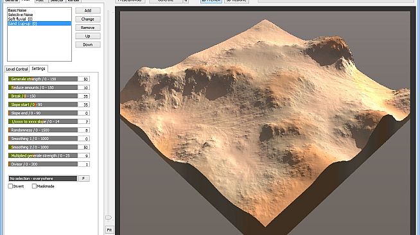
Task: Enable the Invert checkbox
Action: (10, 186)
